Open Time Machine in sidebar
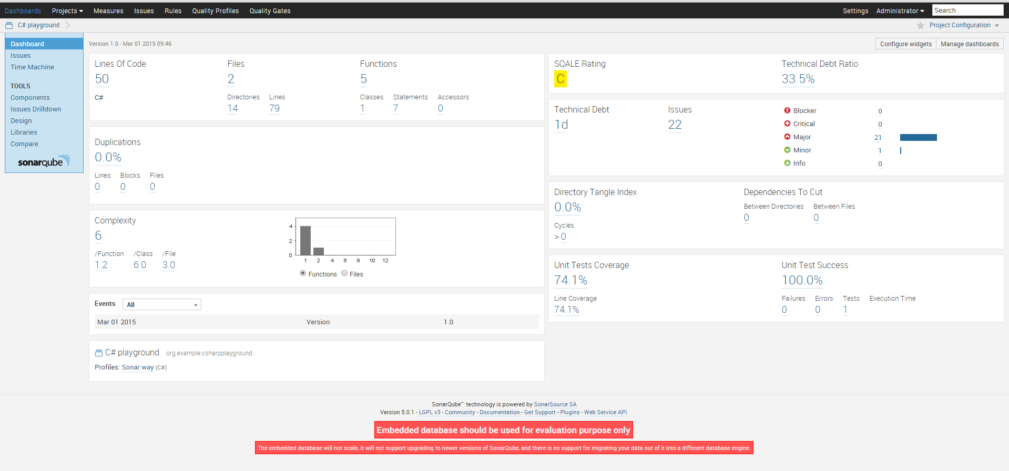The height and width of the screenshot is (471, 1009). [x=32, y=67]
